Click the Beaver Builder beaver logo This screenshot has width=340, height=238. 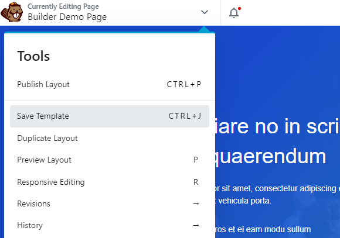point(12,12)
